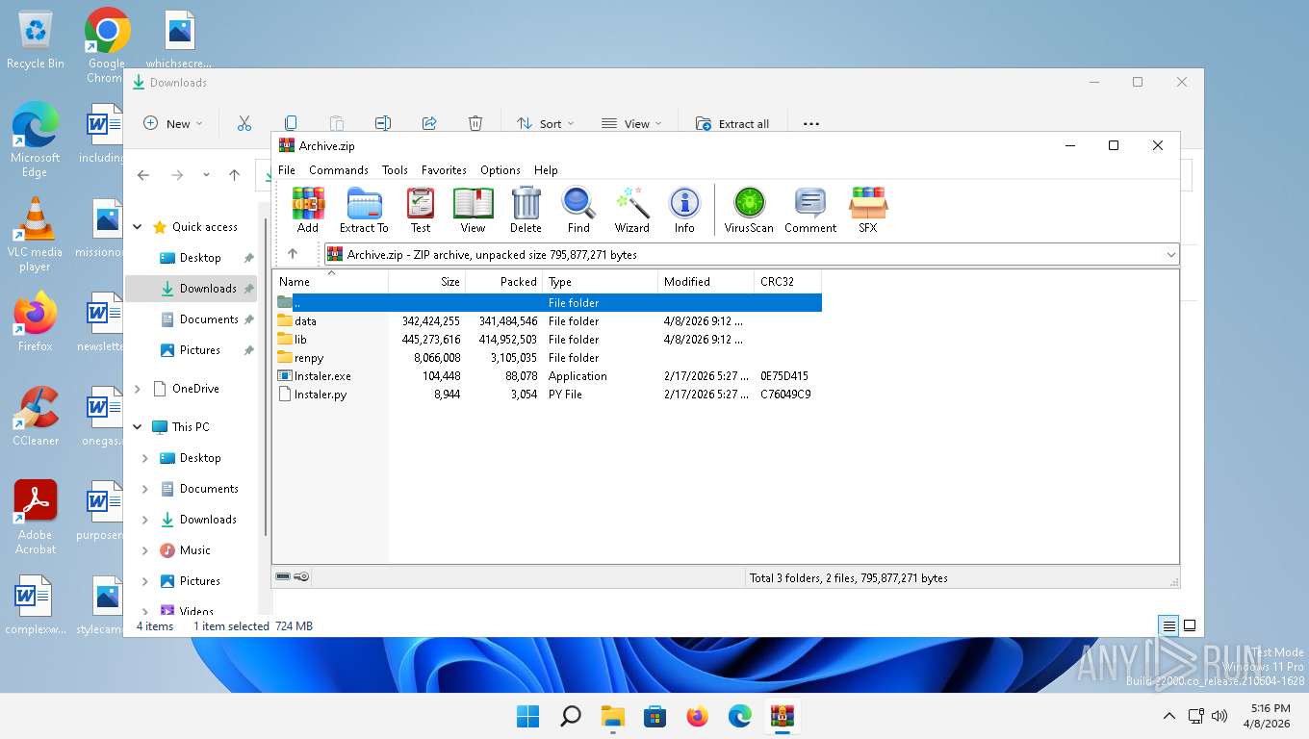Open See more options in Downloads toolbar
This screenshot has width=1309, height=739.
[x=810, y=123]
